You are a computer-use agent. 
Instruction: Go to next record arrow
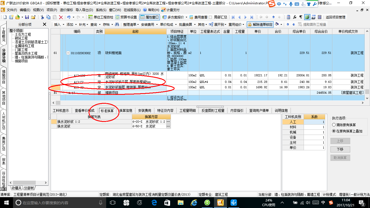245,17
